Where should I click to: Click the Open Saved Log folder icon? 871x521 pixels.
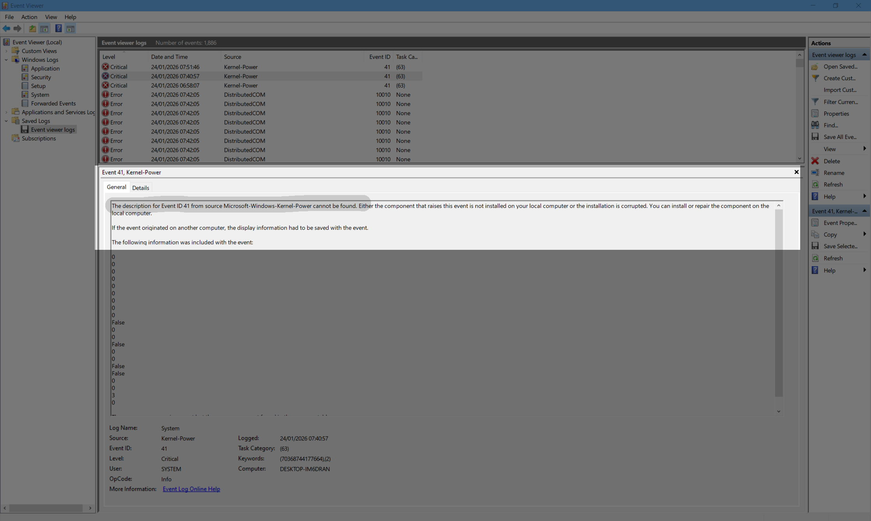(815, 67)
